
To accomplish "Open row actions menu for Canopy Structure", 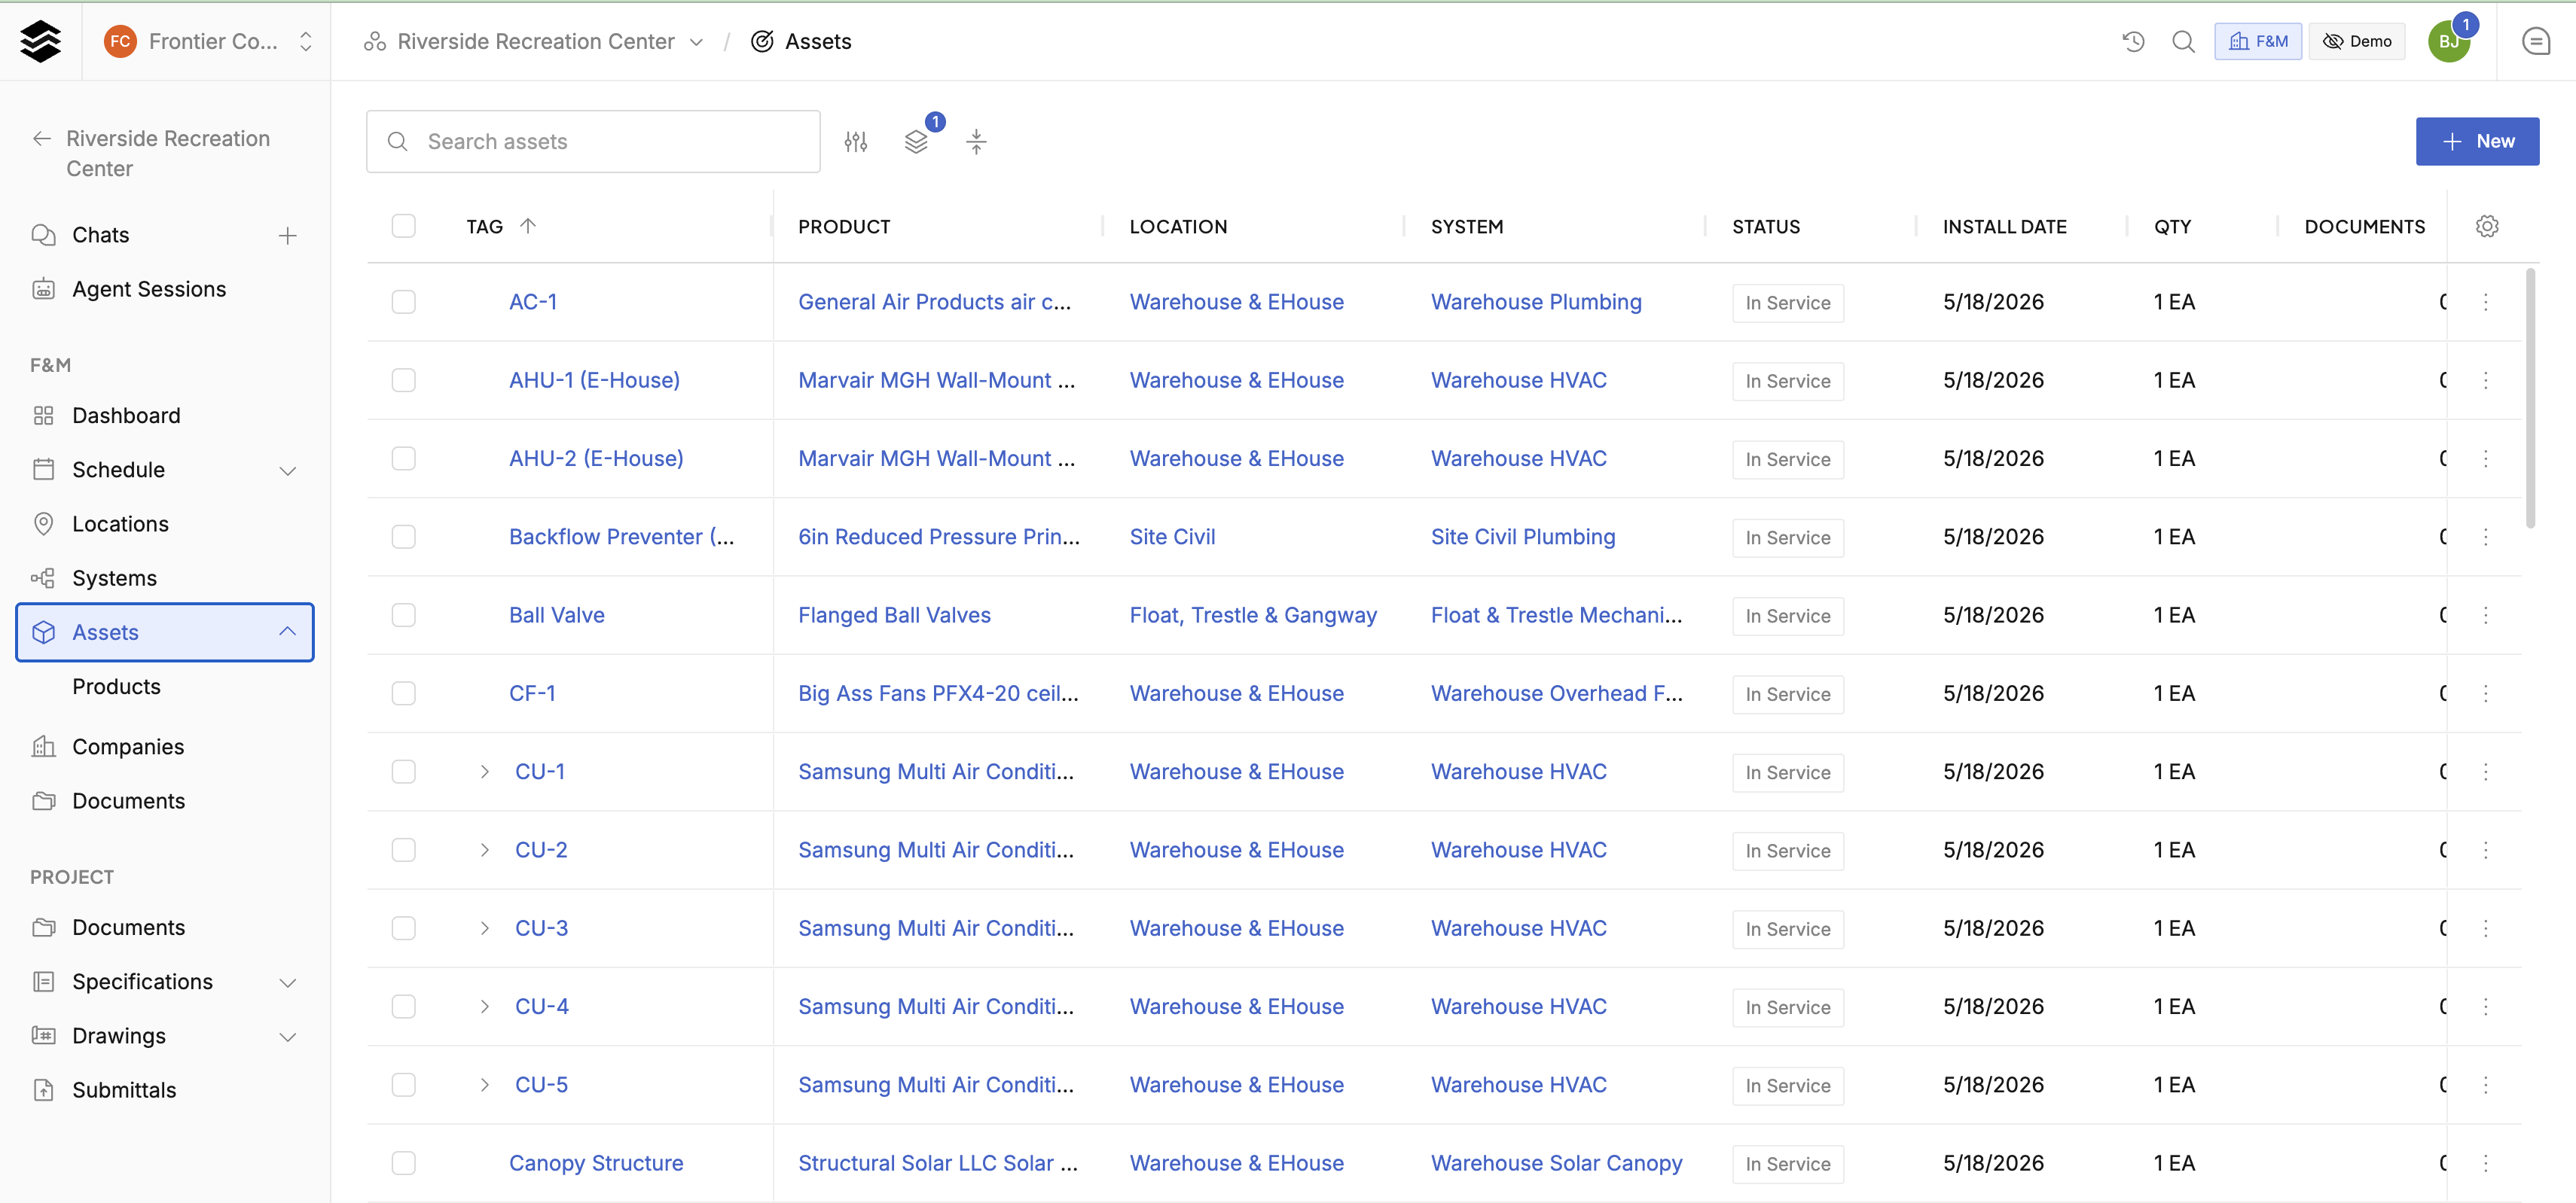I will point(2485,1163).
